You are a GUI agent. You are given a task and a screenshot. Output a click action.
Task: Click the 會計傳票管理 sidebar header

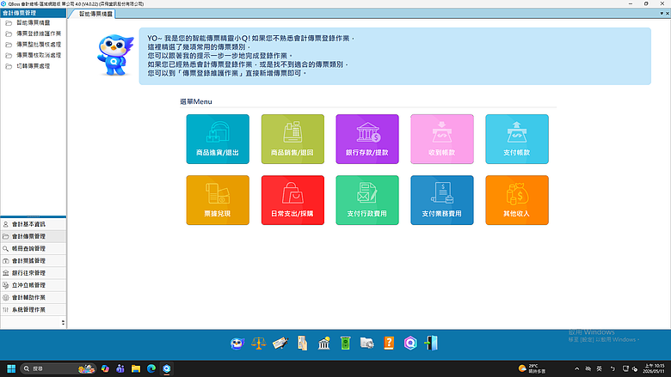click(x=34, y=13)
